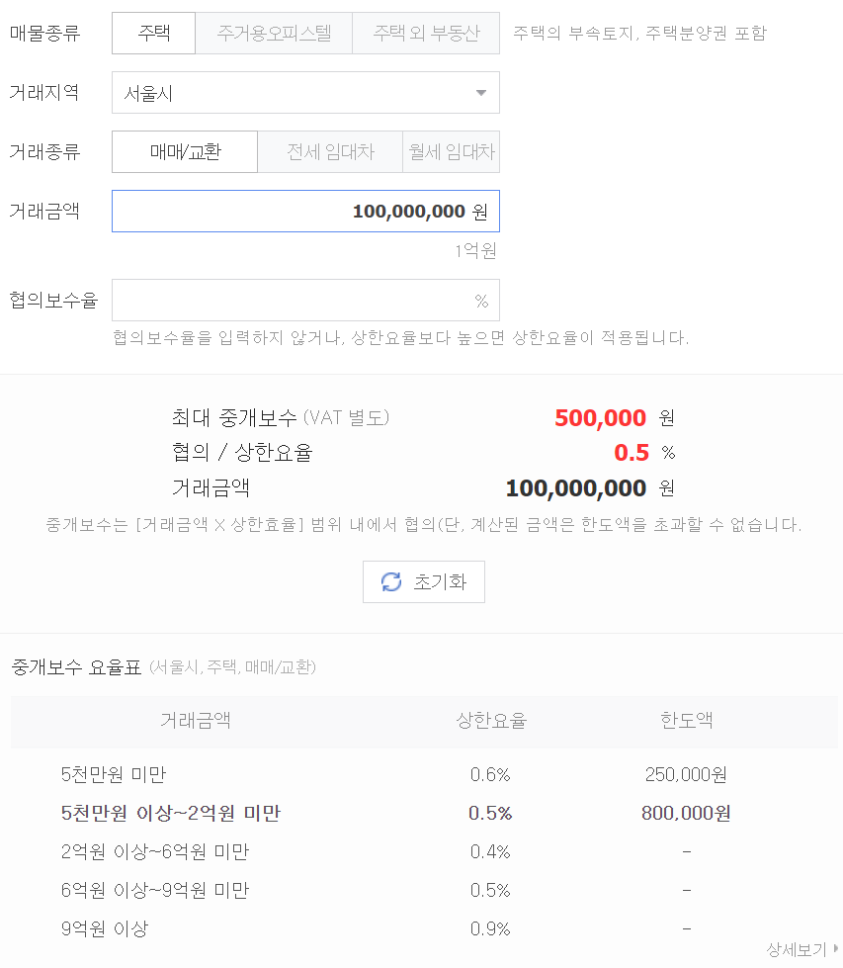Open the 거래지역 서울시 dropdown
Viewport: 843px width, 968px height.
click(x=305, y=93)
